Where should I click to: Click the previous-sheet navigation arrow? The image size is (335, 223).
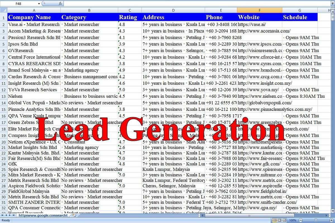(x=6, y=215)
